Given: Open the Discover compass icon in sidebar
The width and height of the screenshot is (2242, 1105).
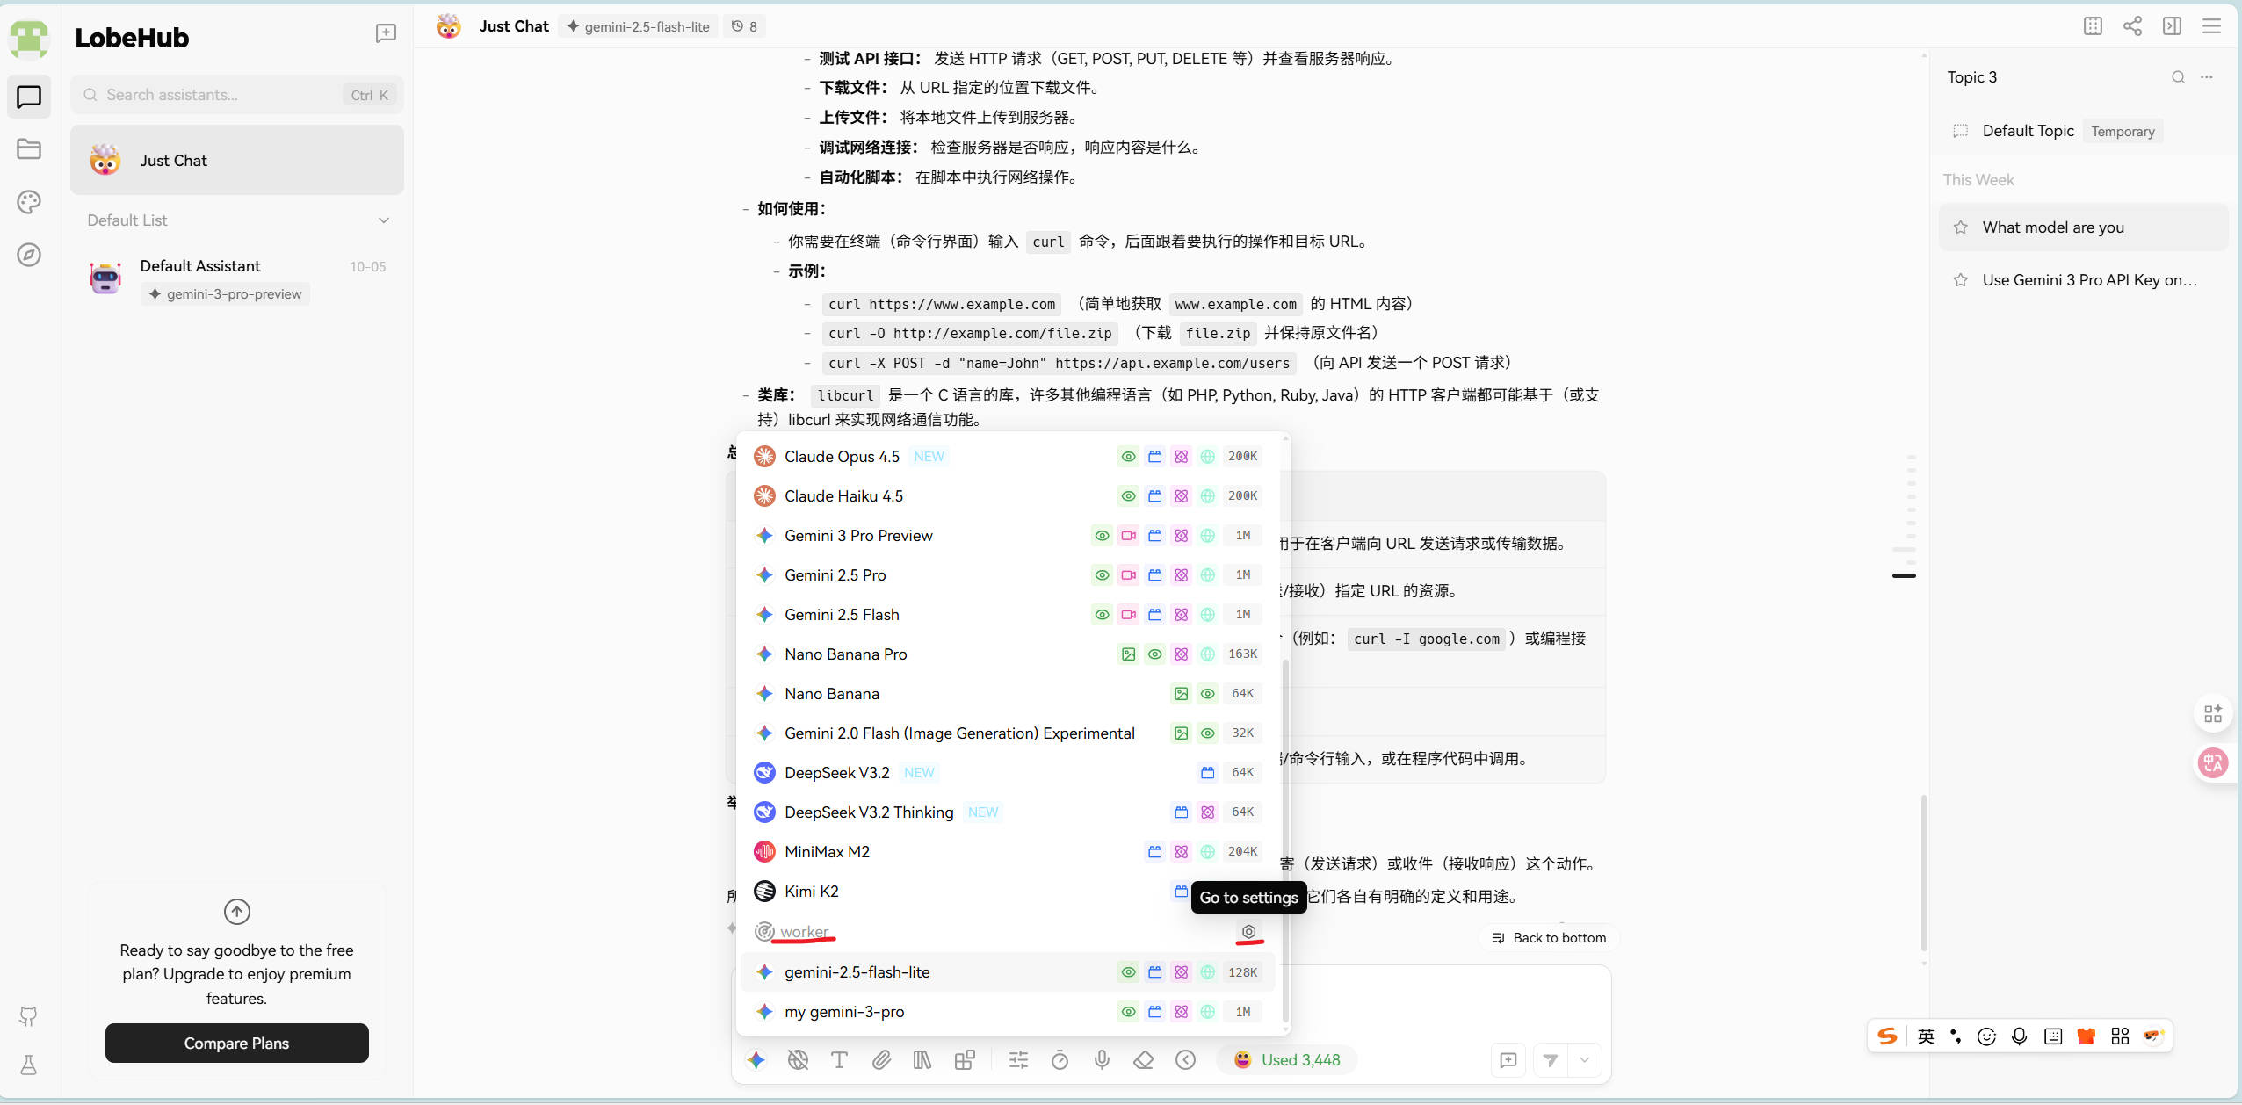Looking at the screenshot, I should pos(29,255).
